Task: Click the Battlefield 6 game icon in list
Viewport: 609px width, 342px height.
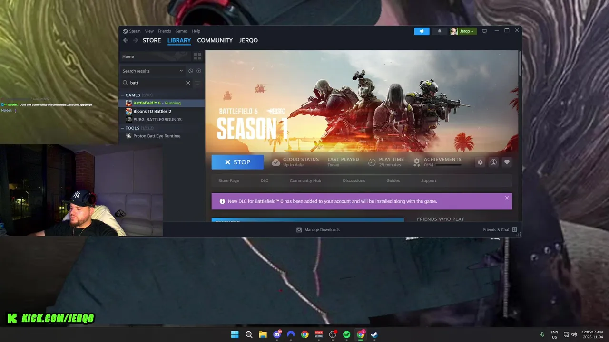Action: pyautogui.click(x=128, y=103)
